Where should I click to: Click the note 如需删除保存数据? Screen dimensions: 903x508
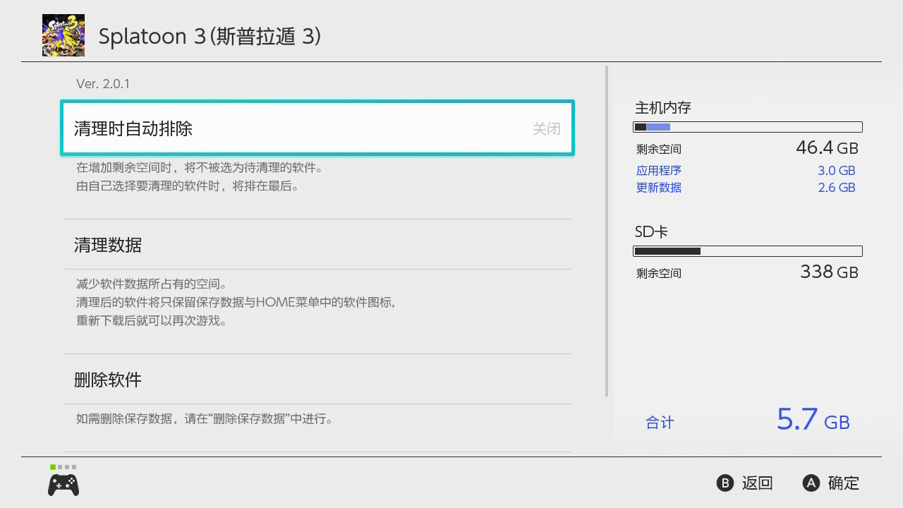tap(205, 419)
